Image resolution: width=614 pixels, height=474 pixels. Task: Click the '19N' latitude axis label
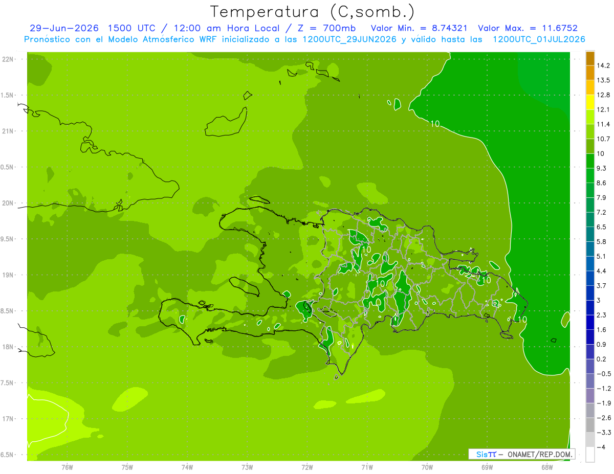[x=8, y=275]
